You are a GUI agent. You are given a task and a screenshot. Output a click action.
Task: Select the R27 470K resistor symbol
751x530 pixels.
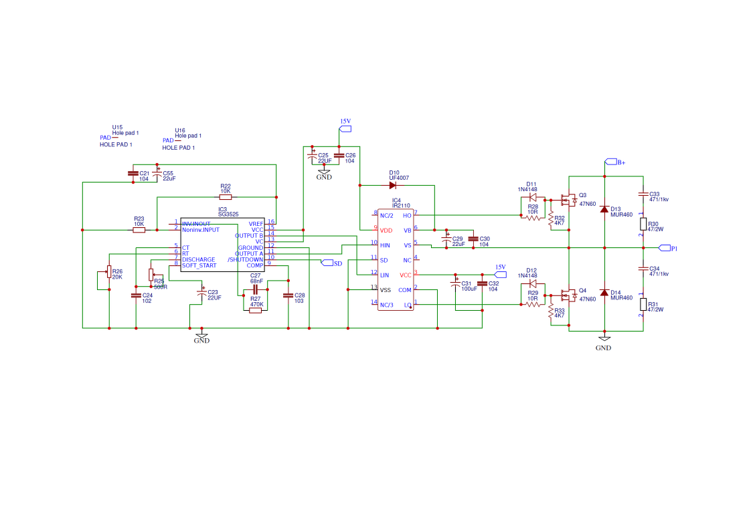(x=255, y=310)
